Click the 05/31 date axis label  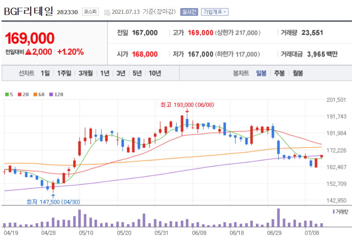(162, 233)
